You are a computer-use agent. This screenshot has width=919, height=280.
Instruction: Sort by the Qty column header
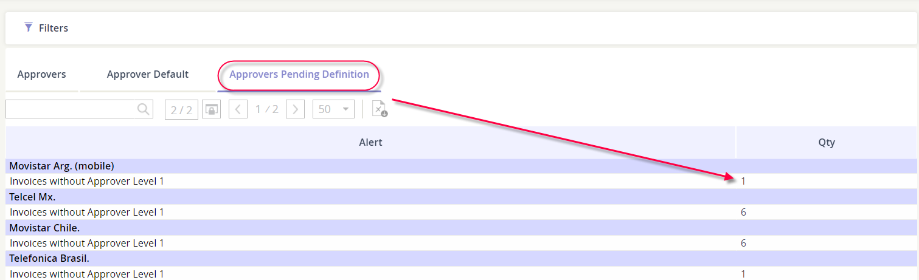coord(826,142)
